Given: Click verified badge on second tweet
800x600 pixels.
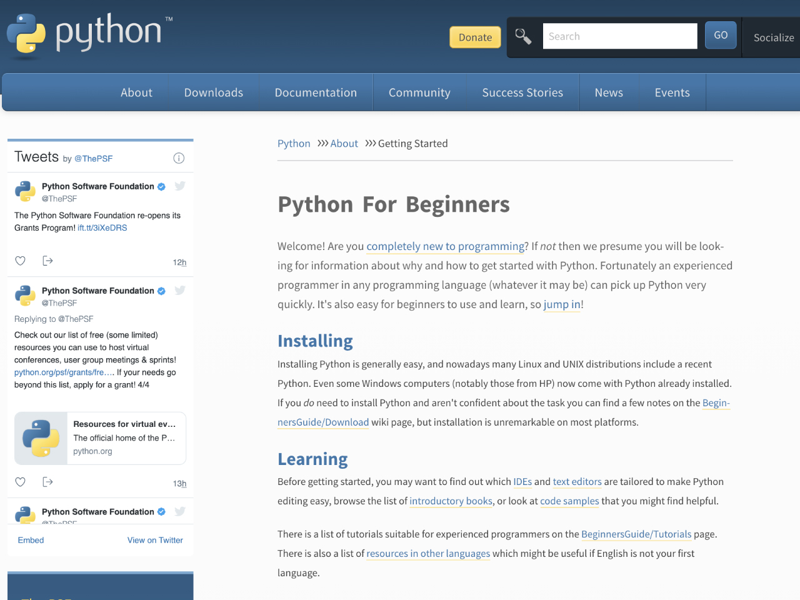Looking at the screenshot, I should point(161,291).
